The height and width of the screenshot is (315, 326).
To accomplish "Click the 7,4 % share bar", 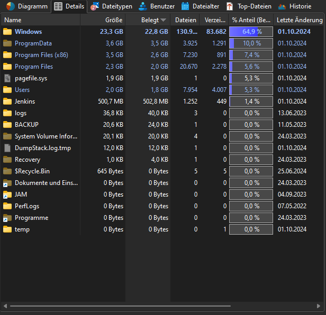I will coord(251,55).
